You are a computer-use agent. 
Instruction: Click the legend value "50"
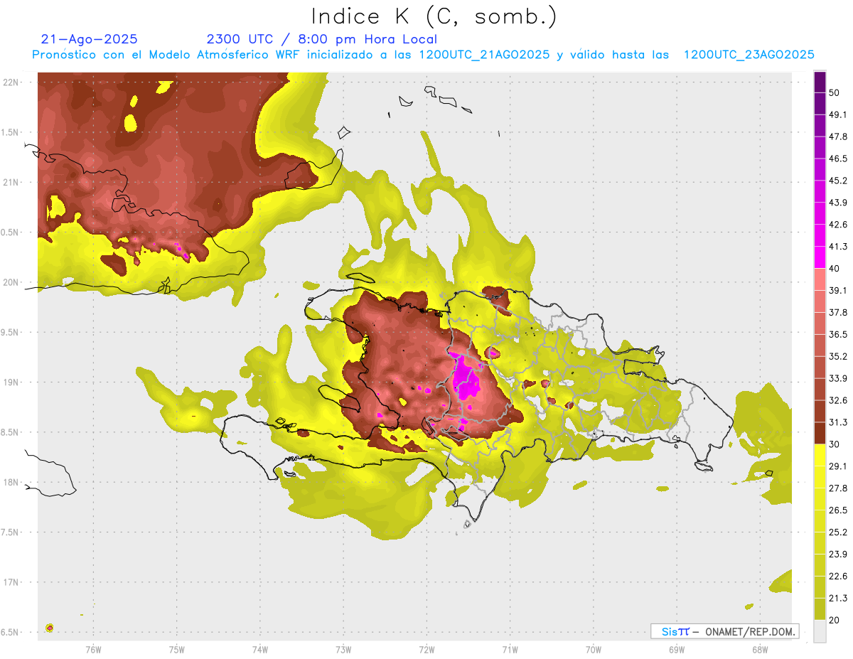(x=835, y=93)
